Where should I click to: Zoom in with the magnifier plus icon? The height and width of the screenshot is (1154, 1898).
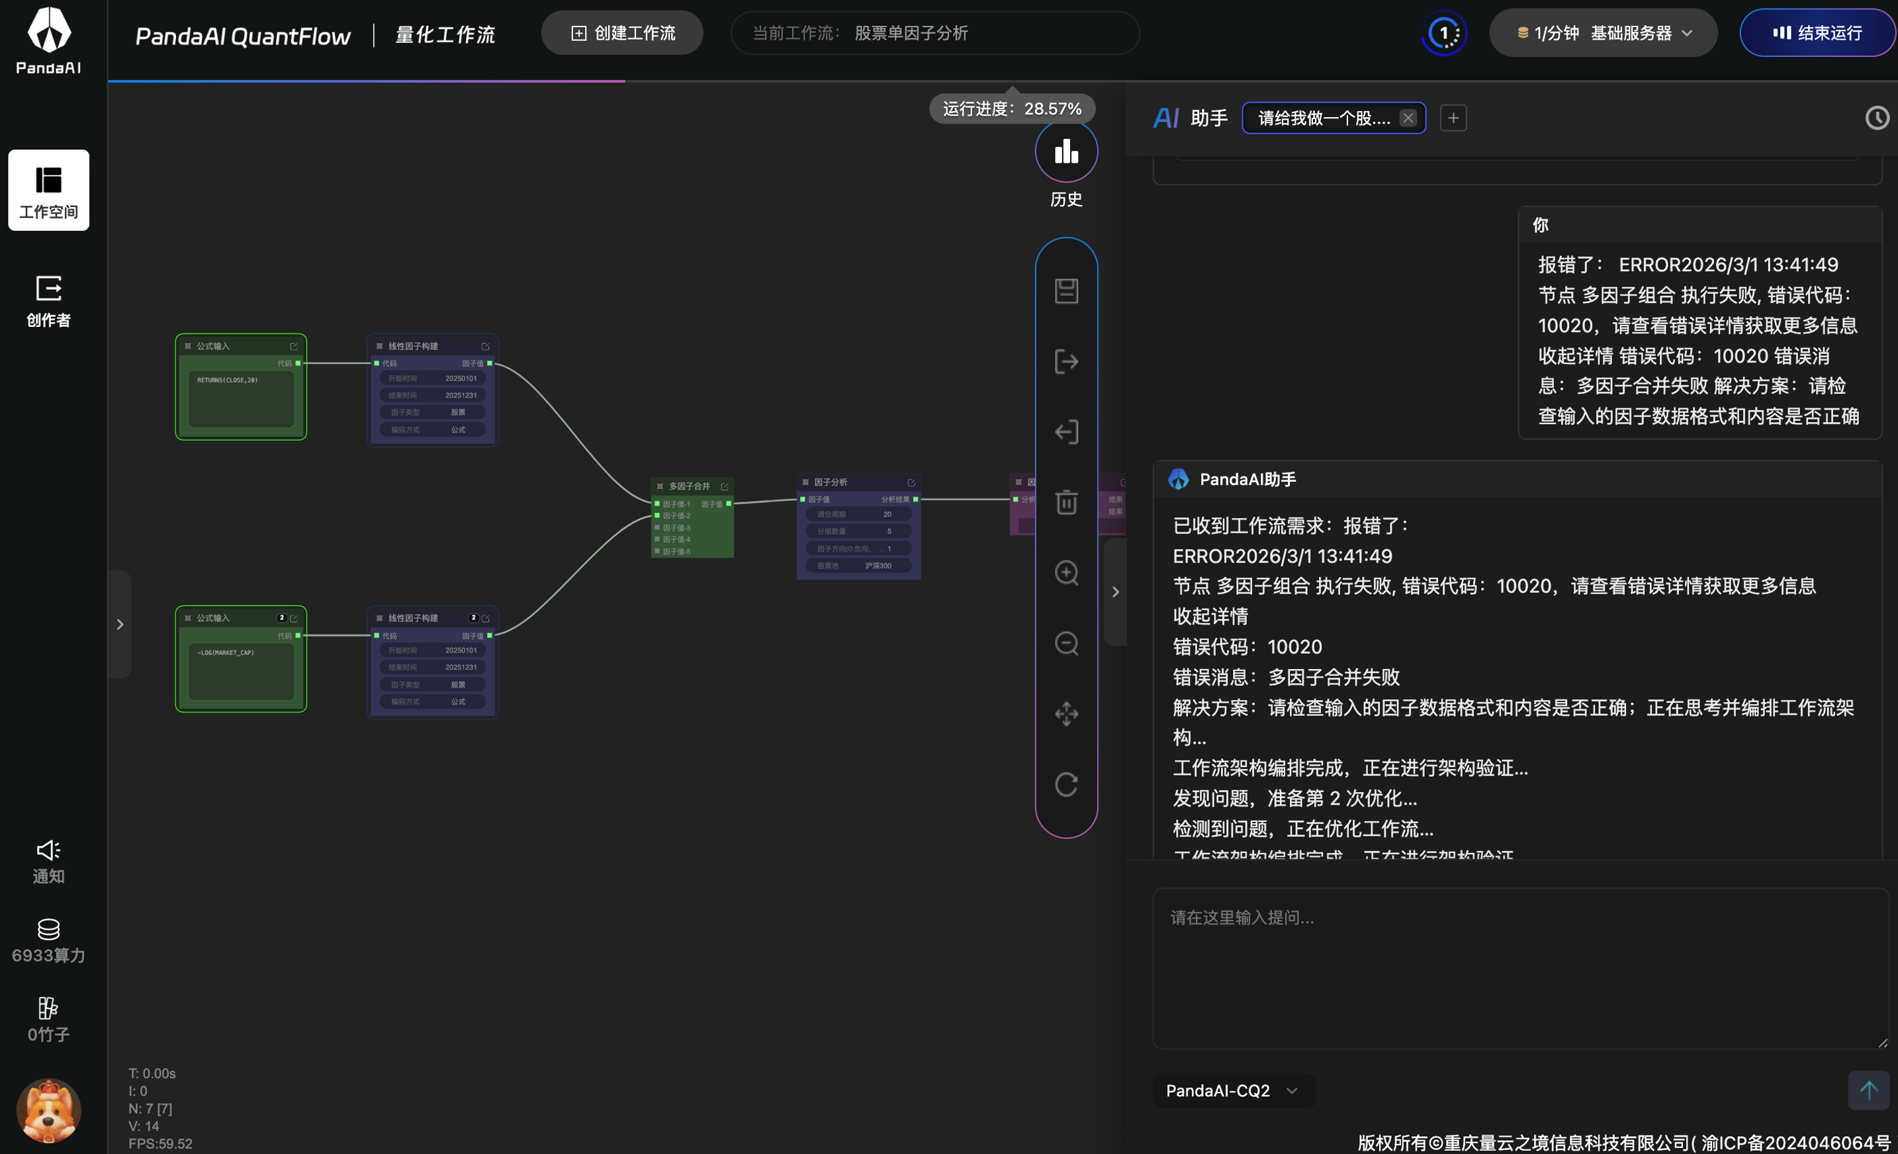pos(1066,572)
